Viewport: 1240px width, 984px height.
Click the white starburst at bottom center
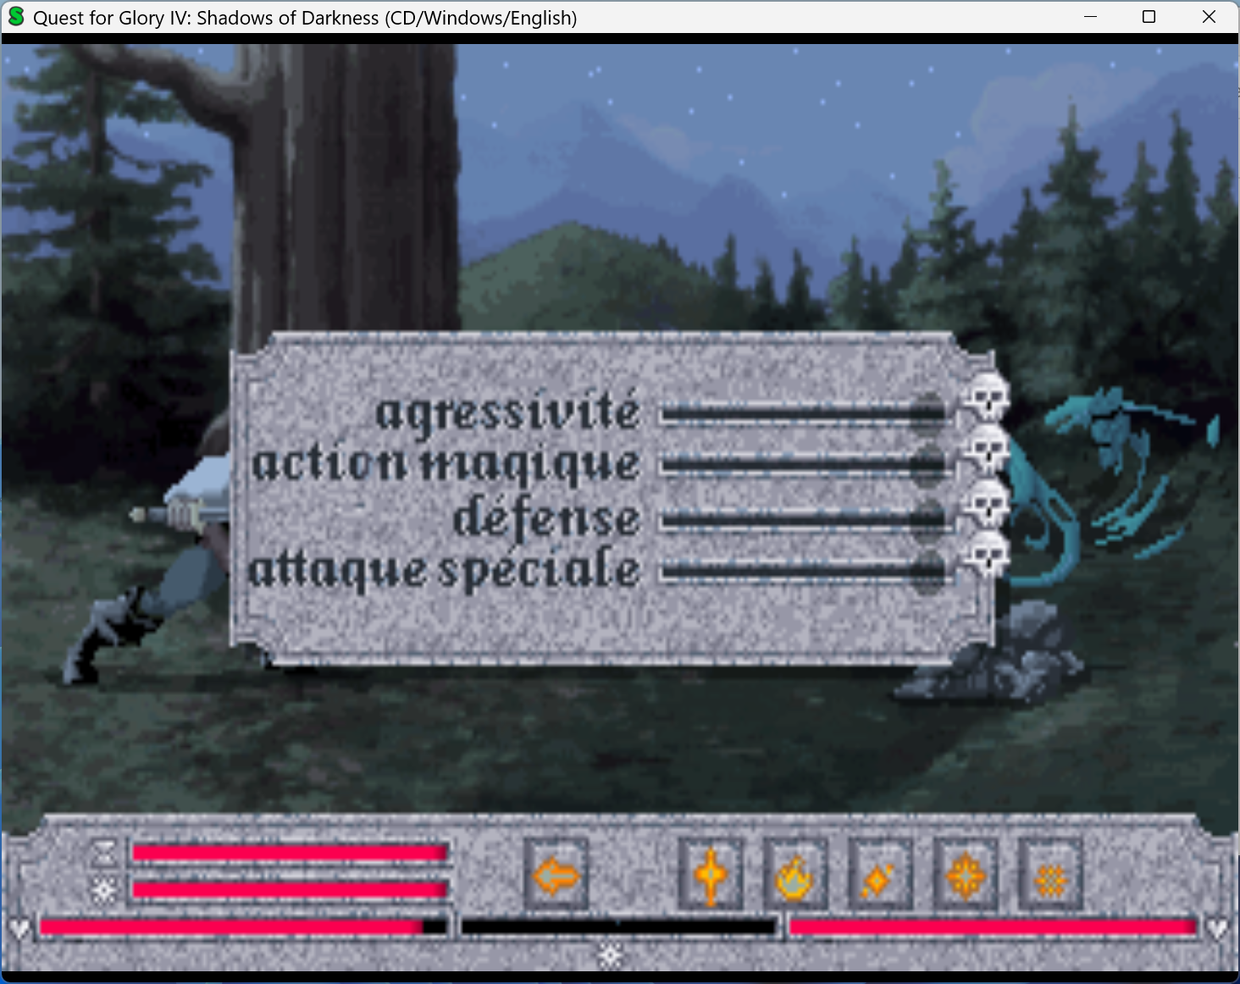[x=610, y=956]
